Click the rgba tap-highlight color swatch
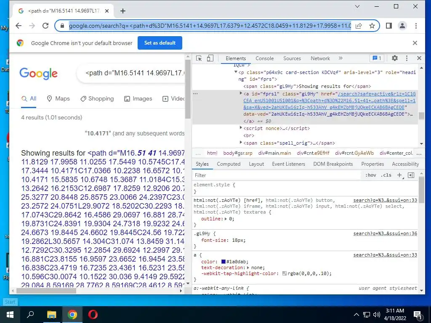The image size is (431, 323). (x=285, y=273)
